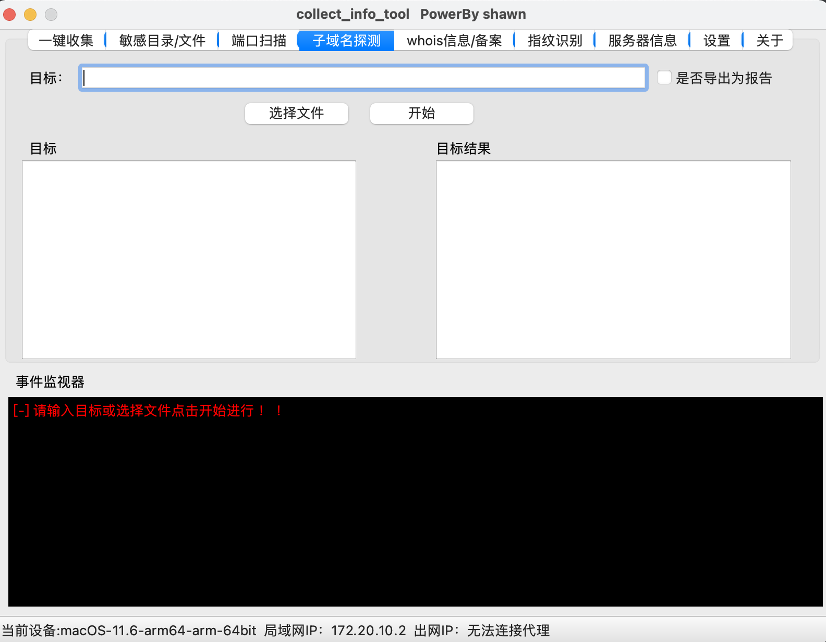Open the whois信息/备案 tab
The width and height of the screenshot is (826, 642).
454,41
